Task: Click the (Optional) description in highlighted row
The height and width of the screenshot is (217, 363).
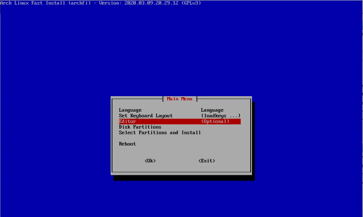Action: coord(215,121)
